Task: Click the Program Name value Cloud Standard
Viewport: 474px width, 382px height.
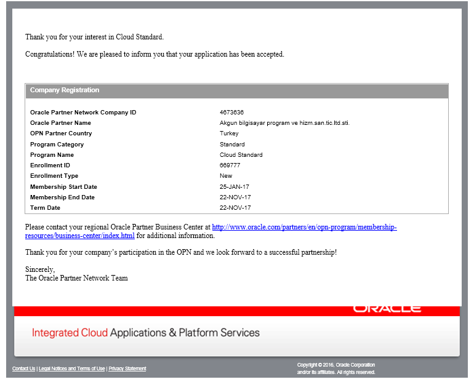Action: (x=241, y=155)
